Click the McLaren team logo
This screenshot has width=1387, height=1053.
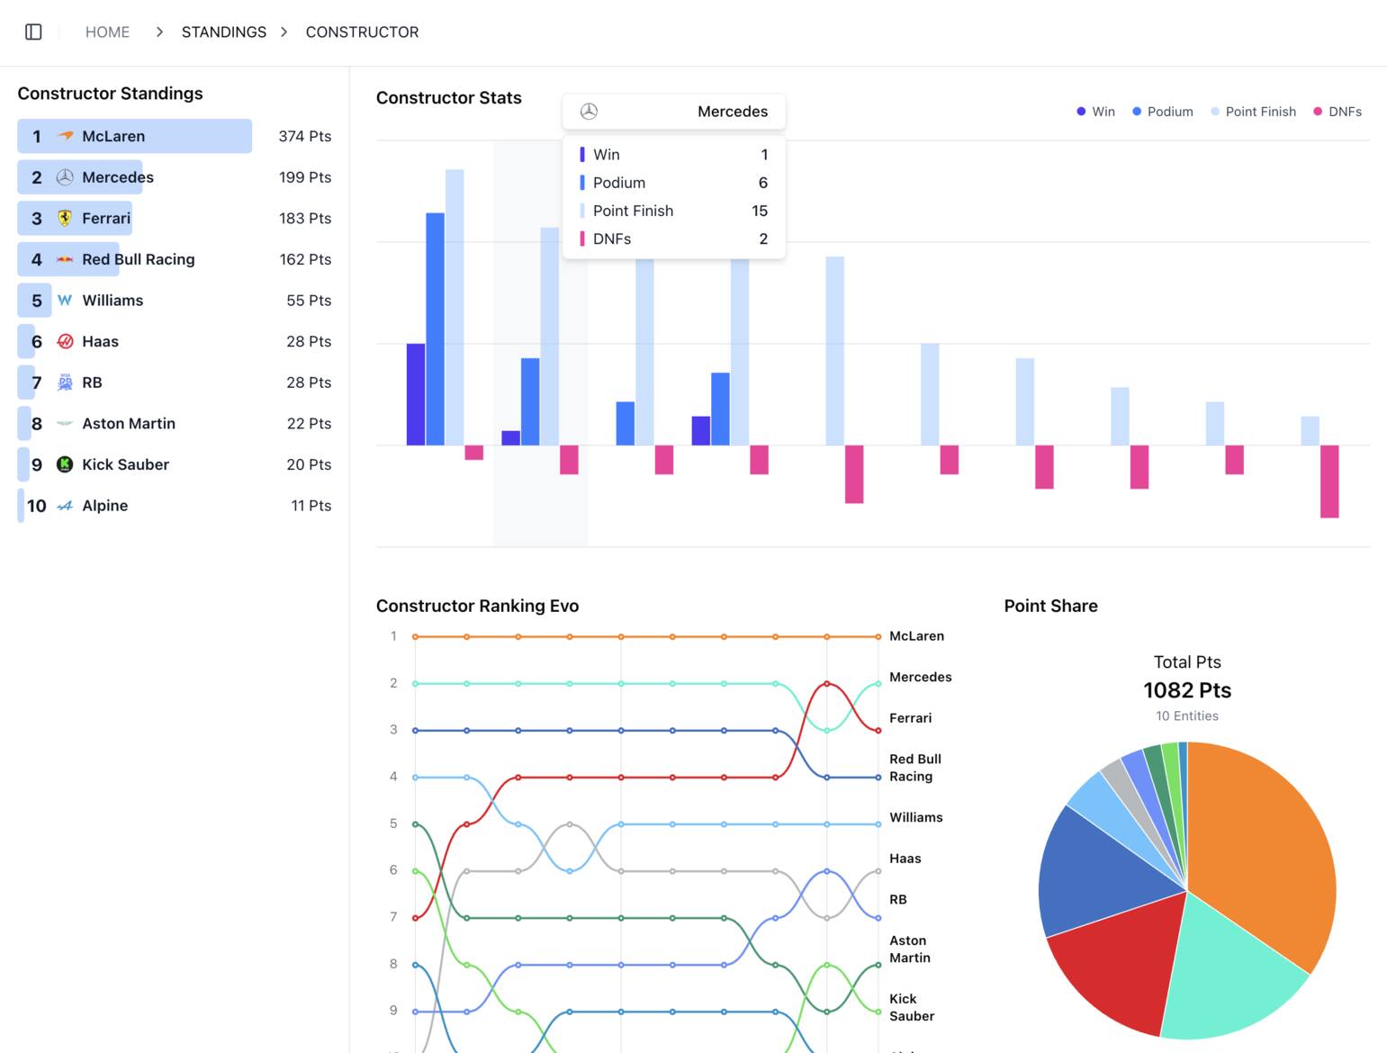(x=65, y=136)
